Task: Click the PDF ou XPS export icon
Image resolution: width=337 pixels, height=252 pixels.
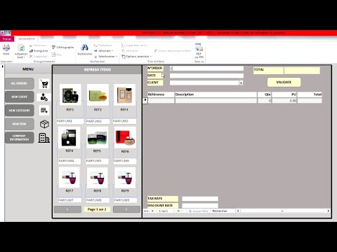Action: [199, 48]
